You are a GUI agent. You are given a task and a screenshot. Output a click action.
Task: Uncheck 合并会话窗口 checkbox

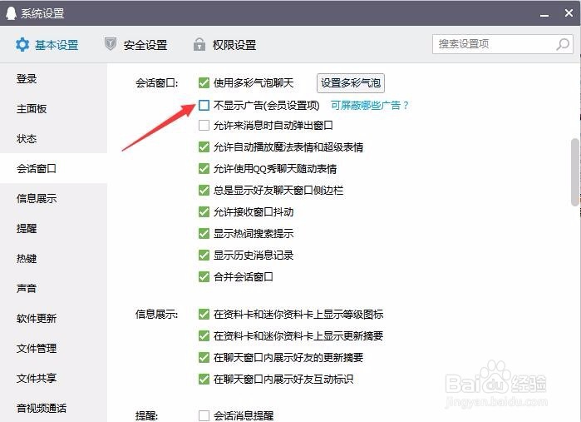point(204,276)
